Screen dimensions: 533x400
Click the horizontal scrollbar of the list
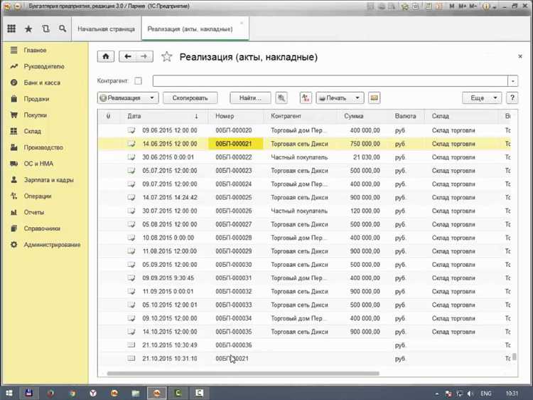[243, 374]
